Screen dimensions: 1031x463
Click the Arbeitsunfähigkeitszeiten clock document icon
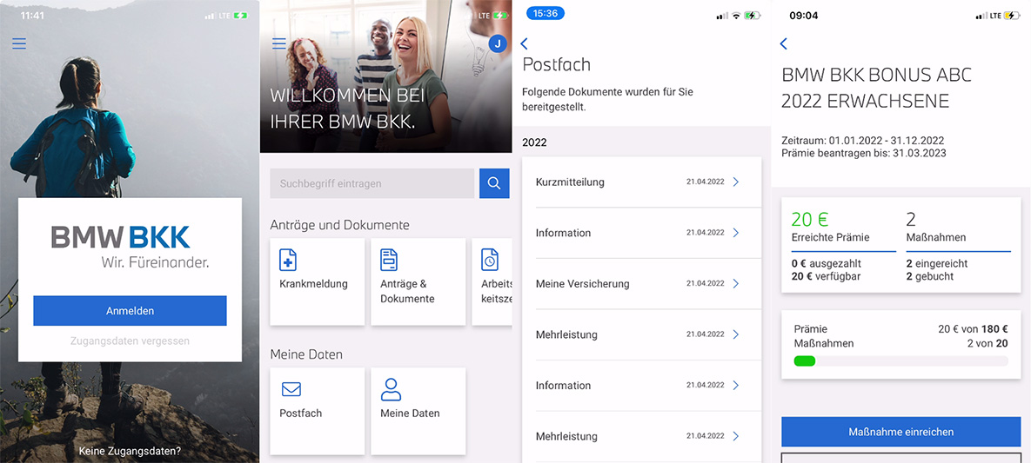tap(489, 260)
